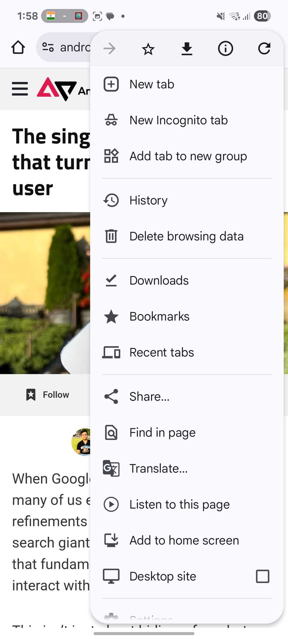Select the forward navigation arrow icon

pos(109,48)
